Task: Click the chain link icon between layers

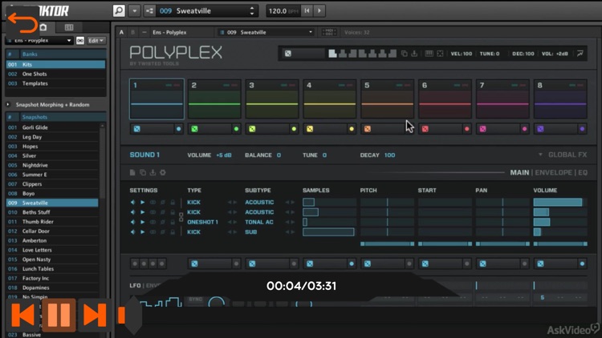Action: [x=181, y=217]
